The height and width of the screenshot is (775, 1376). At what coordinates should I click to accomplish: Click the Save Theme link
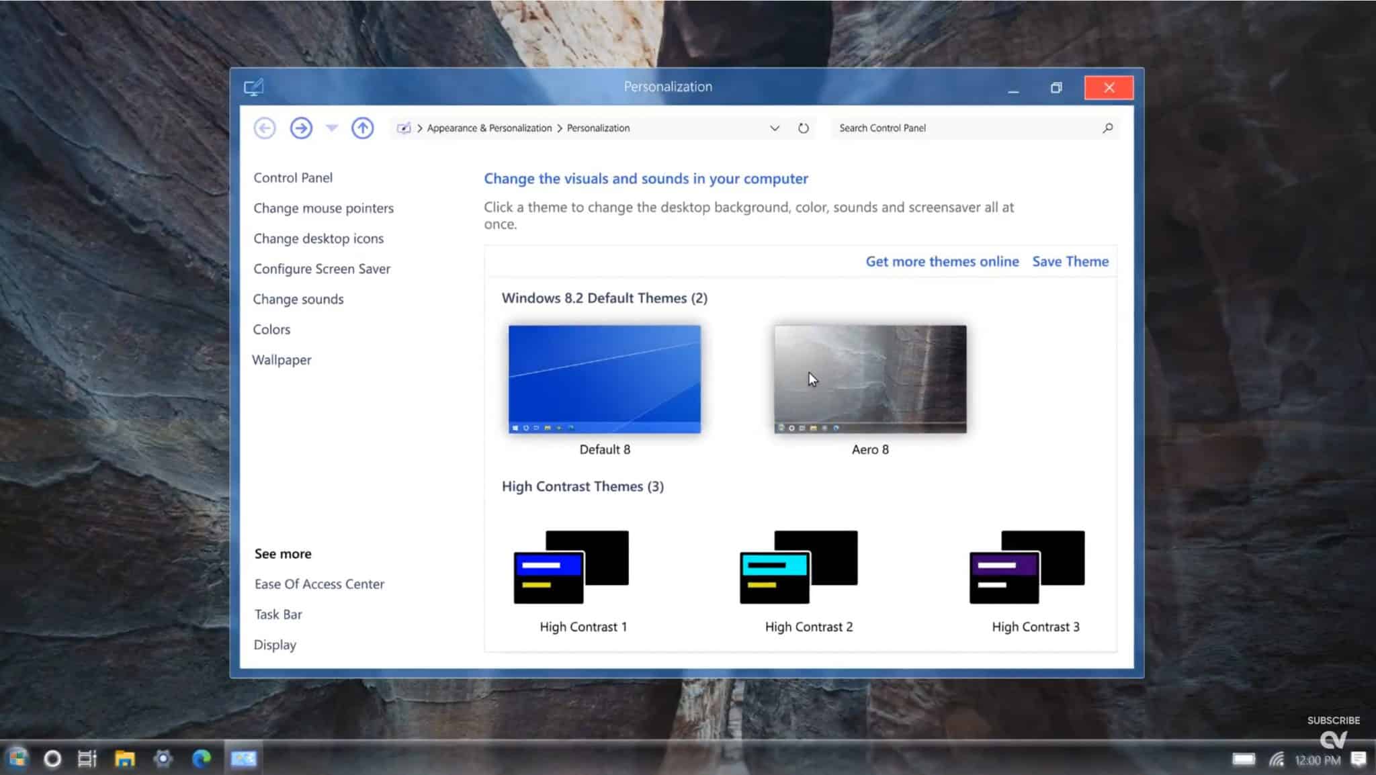tap(1070, 261)
